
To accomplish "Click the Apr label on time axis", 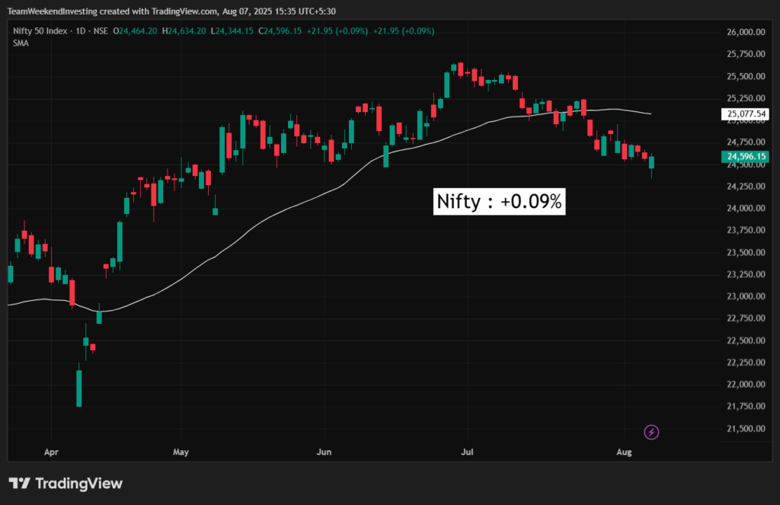I will pyautogui.click(x=51, y=452).
